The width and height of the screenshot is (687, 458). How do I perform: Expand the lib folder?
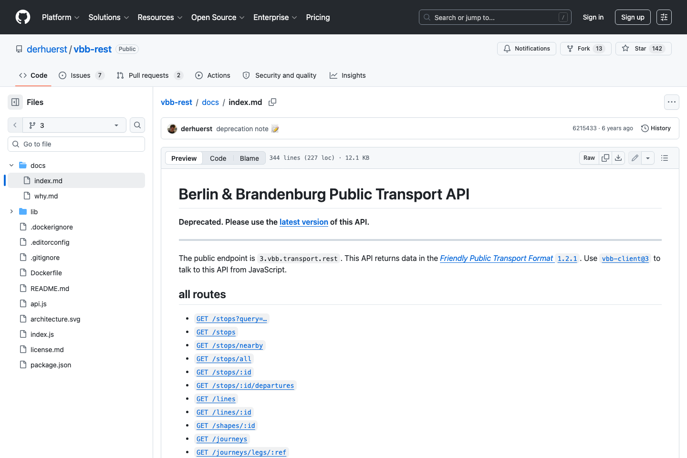click(11, 211)
